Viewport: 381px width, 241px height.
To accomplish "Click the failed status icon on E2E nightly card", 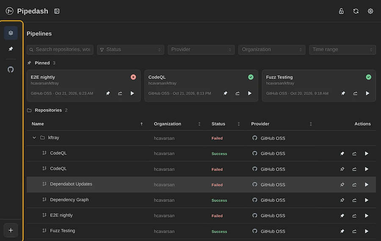I will (x=133, y=77).
